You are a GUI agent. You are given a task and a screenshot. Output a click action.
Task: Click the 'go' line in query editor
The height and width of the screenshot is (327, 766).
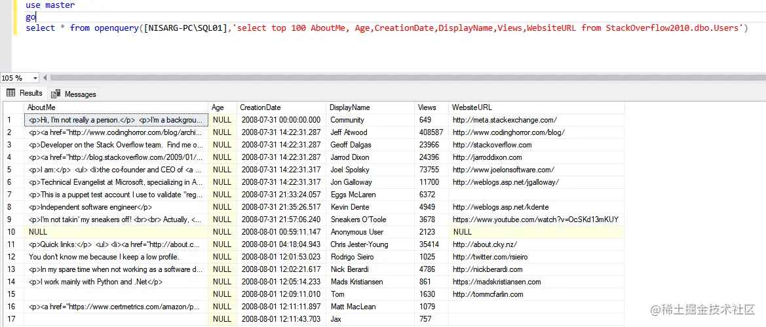(30, 17)
